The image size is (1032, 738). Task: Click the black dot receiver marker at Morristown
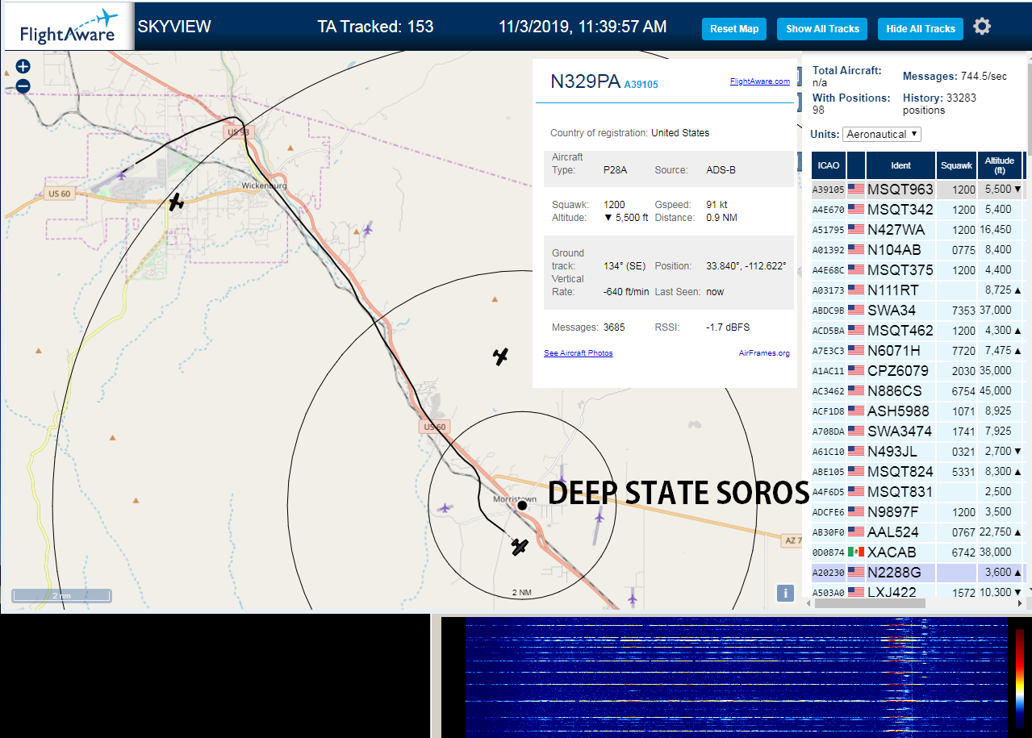pyautogui.click(x=522, y=505)
